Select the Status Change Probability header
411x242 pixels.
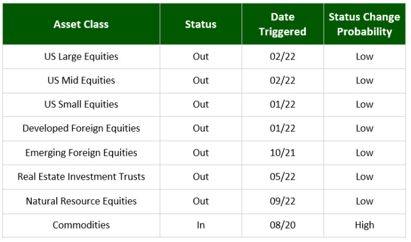point(365,24)
